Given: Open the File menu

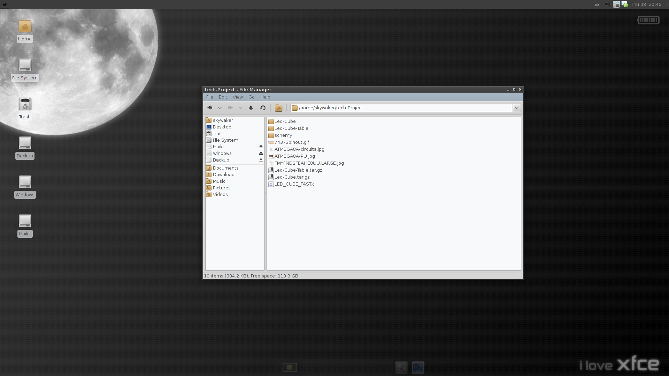Looking at the screenshot, I should 210,97.
